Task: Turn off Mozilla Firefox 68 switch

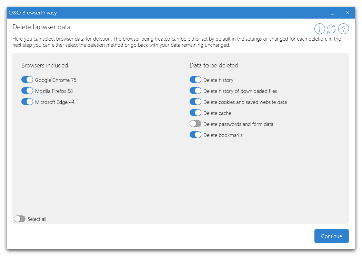Action: tap(27, 91)
